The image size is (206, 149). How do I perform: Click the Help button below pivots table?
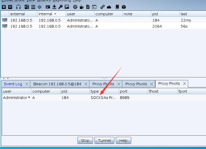123,141
